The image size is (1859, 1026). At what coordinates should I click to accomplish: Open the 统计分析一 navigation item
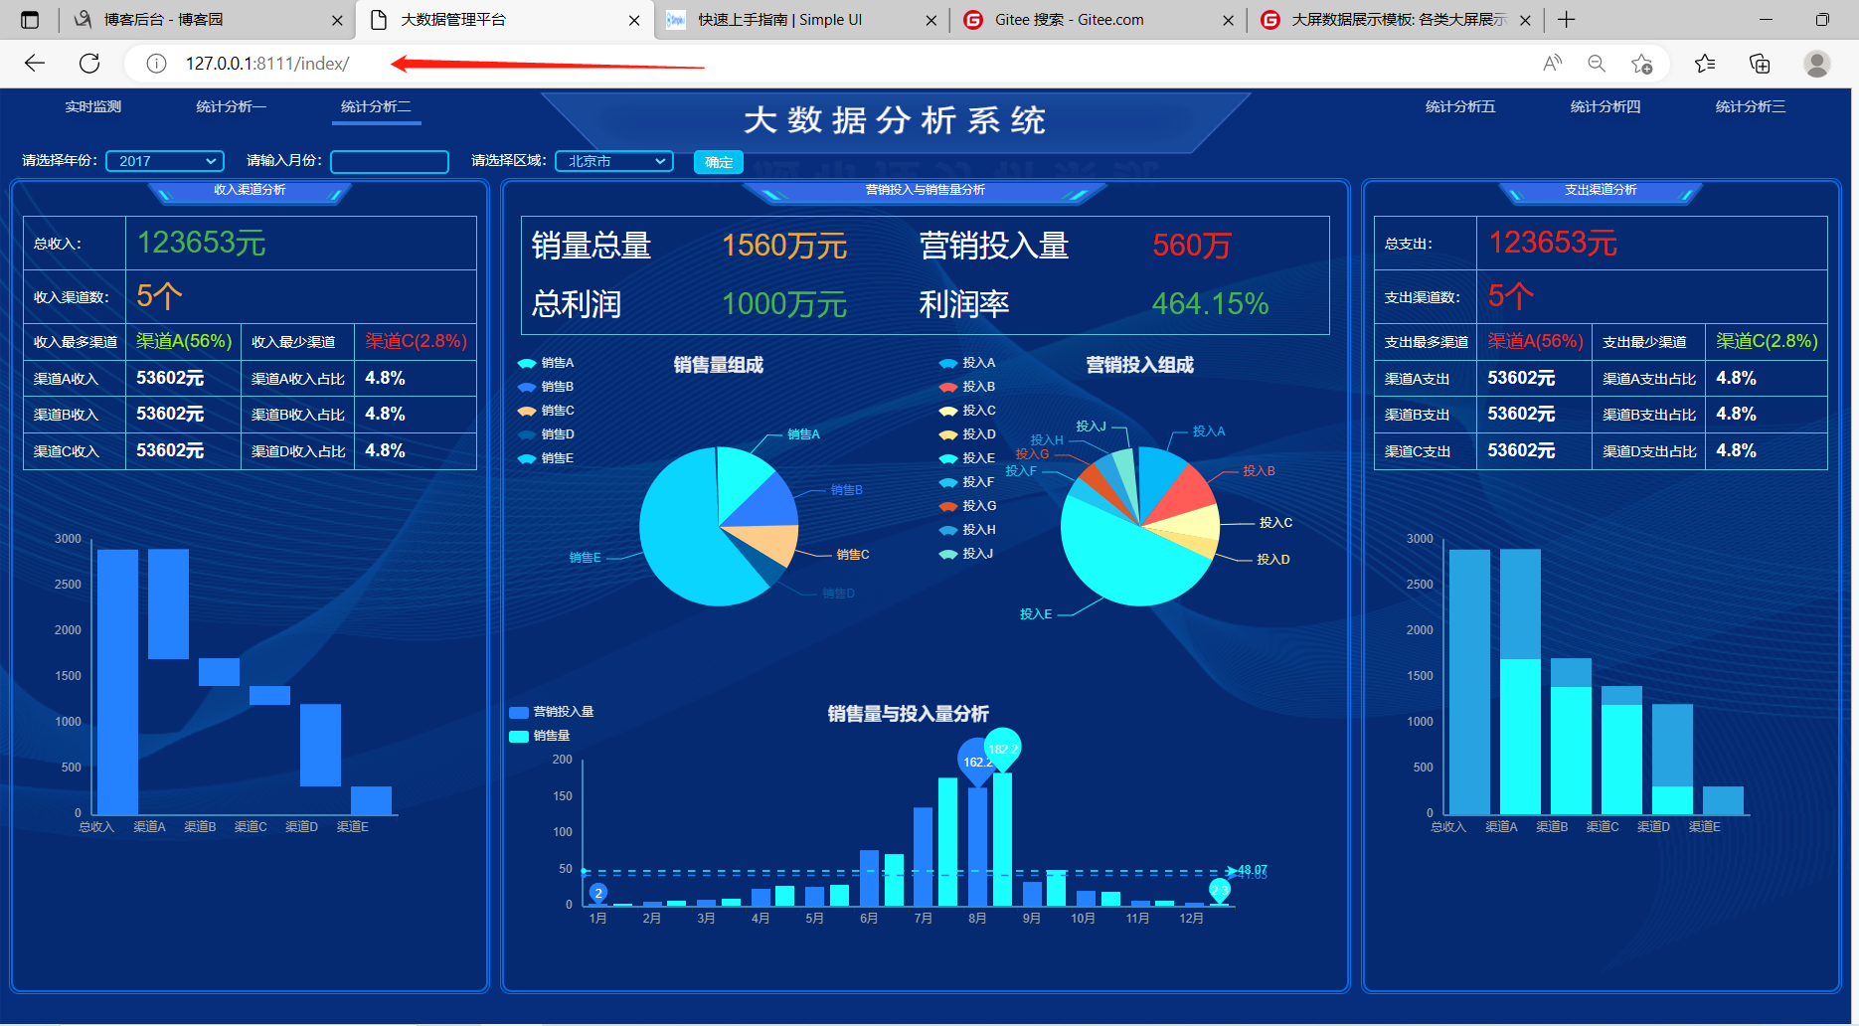(231, 106)
